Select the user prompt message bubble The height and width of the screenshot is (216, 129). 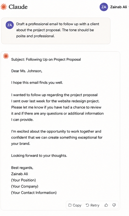(x=56, y=31)
